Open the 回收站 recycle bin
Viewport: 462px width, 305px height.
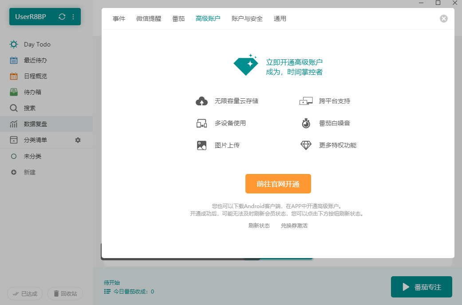(65, 293)
